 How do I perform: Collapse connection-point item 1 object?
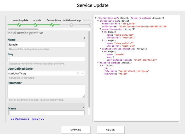click(x=103, y=40)
